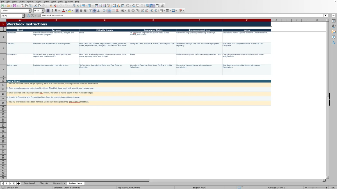
Task: Click the Clear Direct Formatting icon
Action: (x=55, y=6)
